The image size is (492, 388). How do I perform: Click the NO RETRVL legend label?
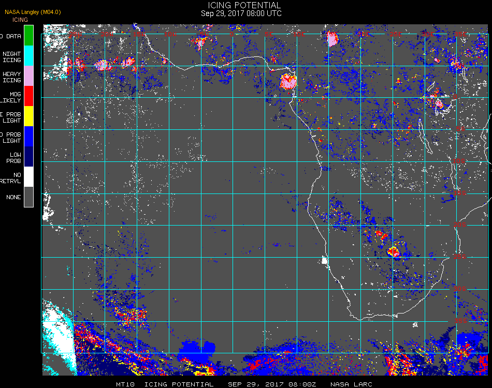(10, 178)
